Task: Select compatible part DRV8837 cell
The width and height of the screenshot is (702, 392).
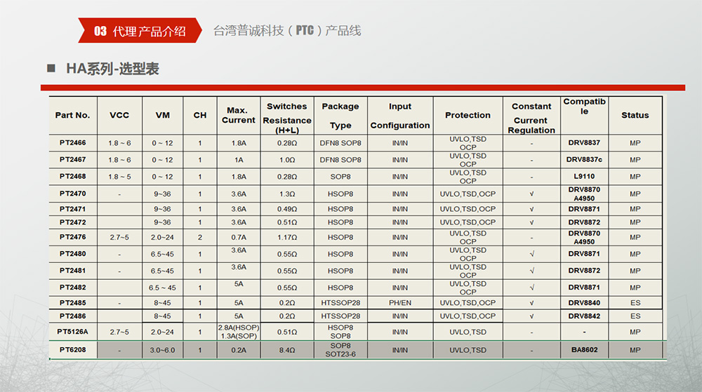Action: [584, 142]
